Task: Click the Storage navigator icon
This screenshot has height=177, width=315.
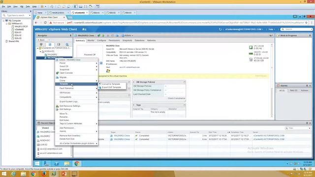Action: [x=59, y=44]
